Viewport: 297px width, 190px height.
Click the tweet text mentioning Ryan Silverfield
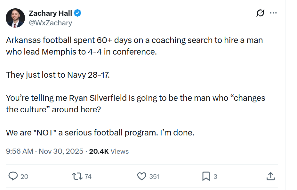click(135, 98)
